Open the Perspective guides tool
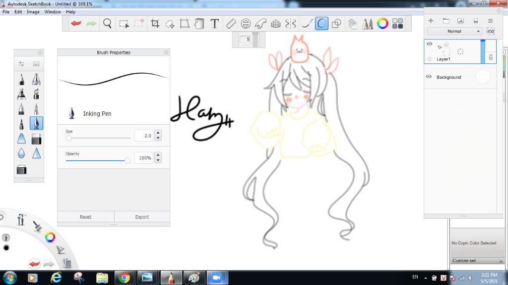This screenshot has width=508, height=285. tap(275, 23)
